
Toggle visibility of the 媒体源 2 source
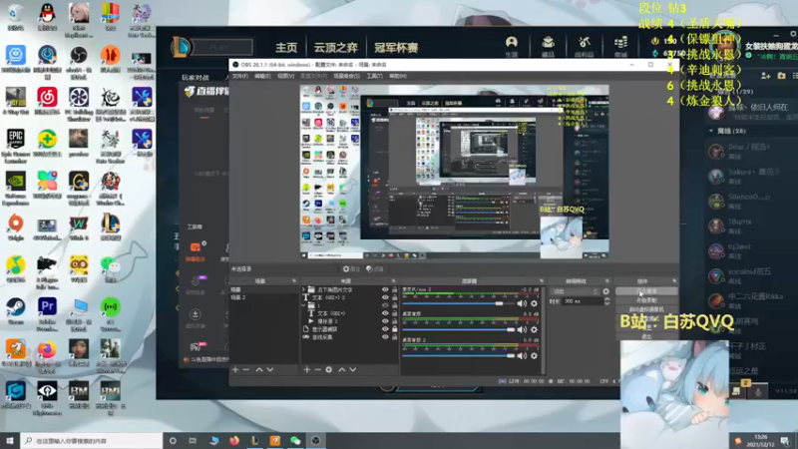pyautogui.click(x=385, y=321)
